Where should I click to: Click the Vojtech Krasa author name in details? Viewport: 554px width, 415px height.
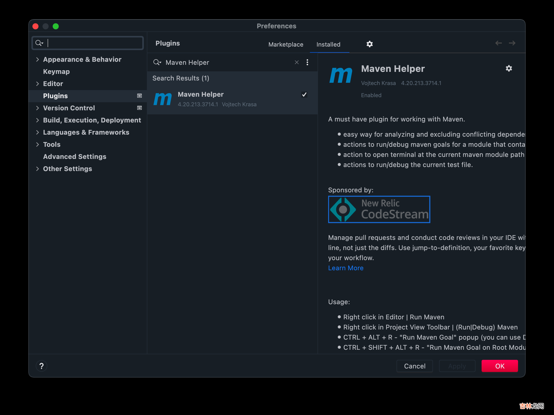click(x=378, y=83)
